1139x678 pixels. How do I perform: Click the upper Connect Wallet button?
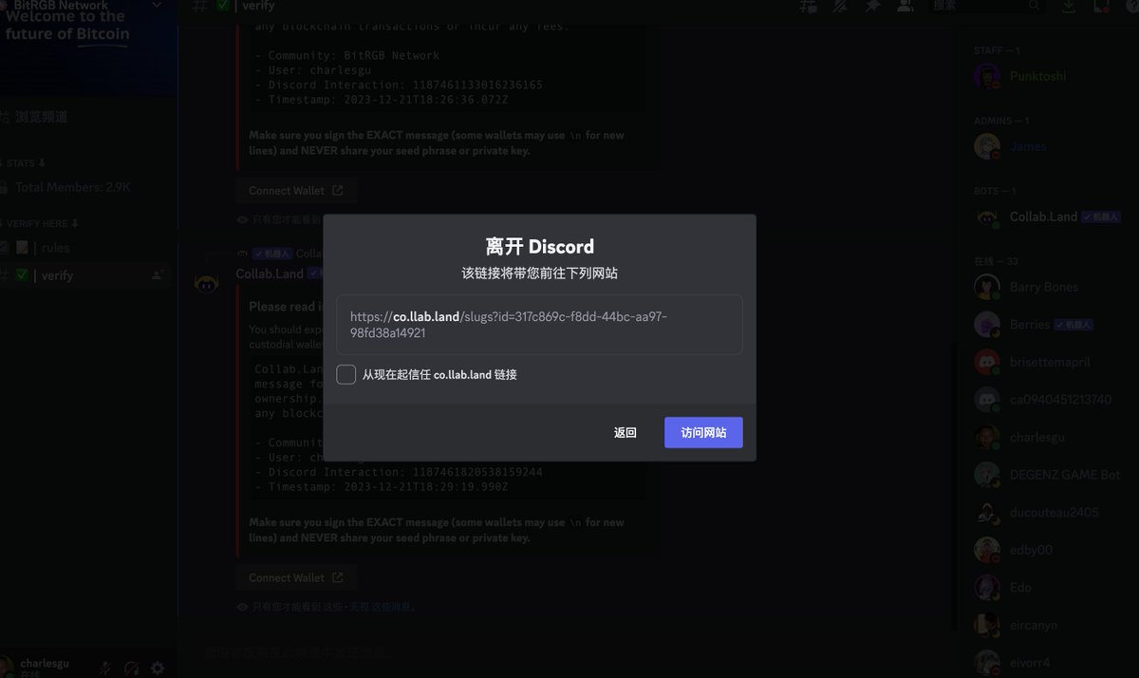tap(296, 190)
